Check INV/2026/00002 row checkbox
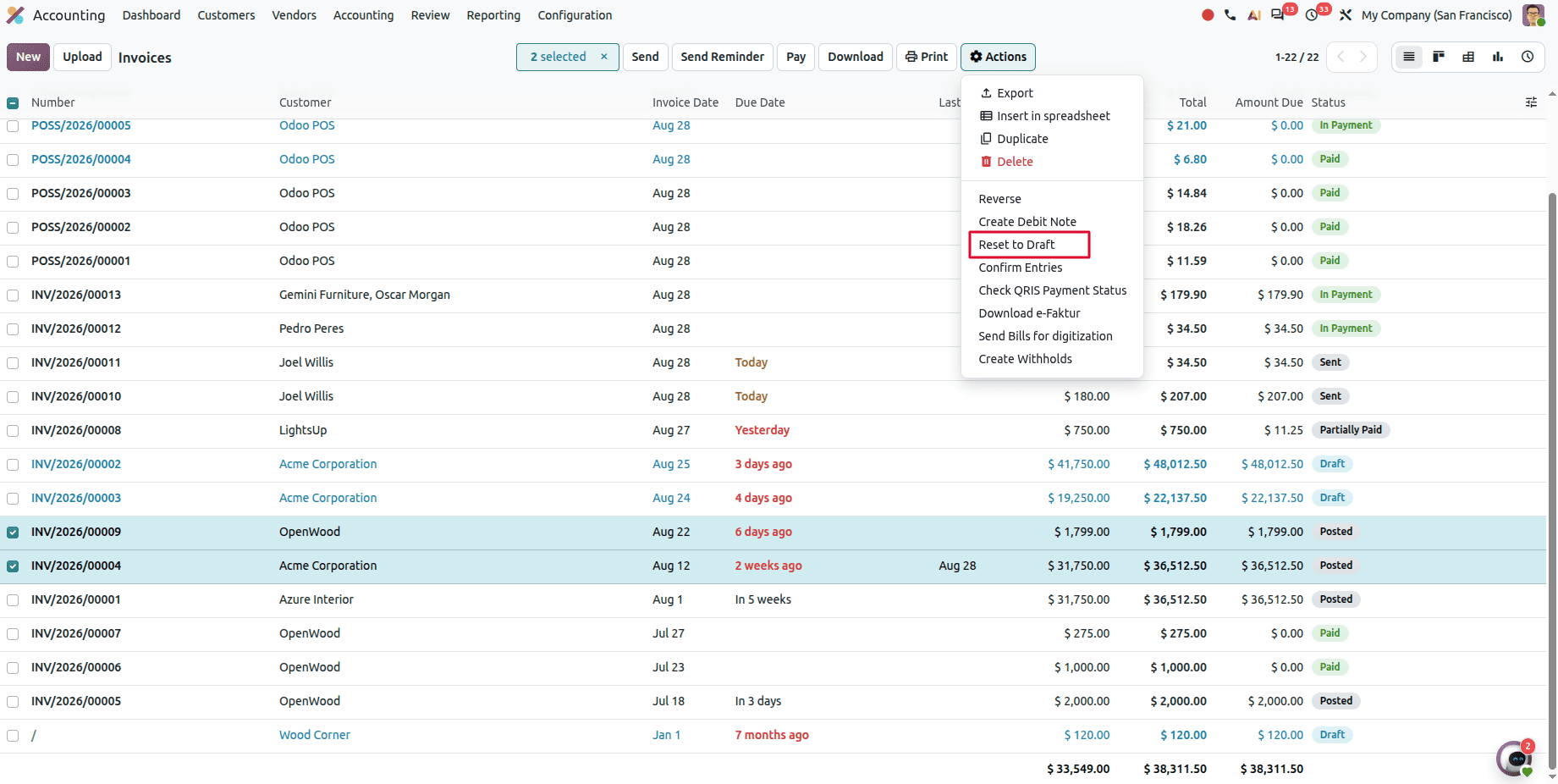This screenshot has height=784, width=1558. pyautogui.click(x=13, y=465)
